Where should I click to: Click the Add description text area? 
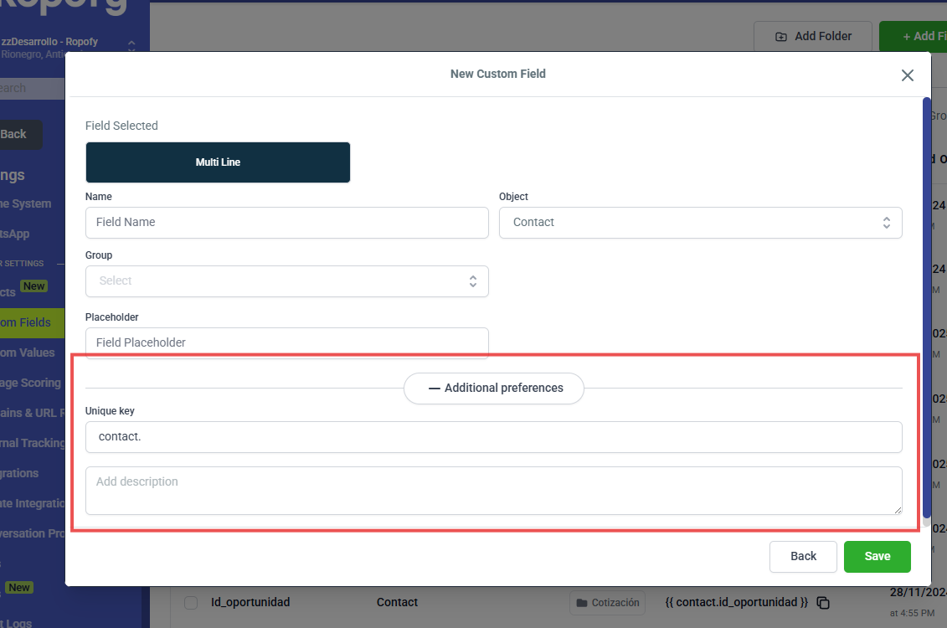[x=493, y=491]
